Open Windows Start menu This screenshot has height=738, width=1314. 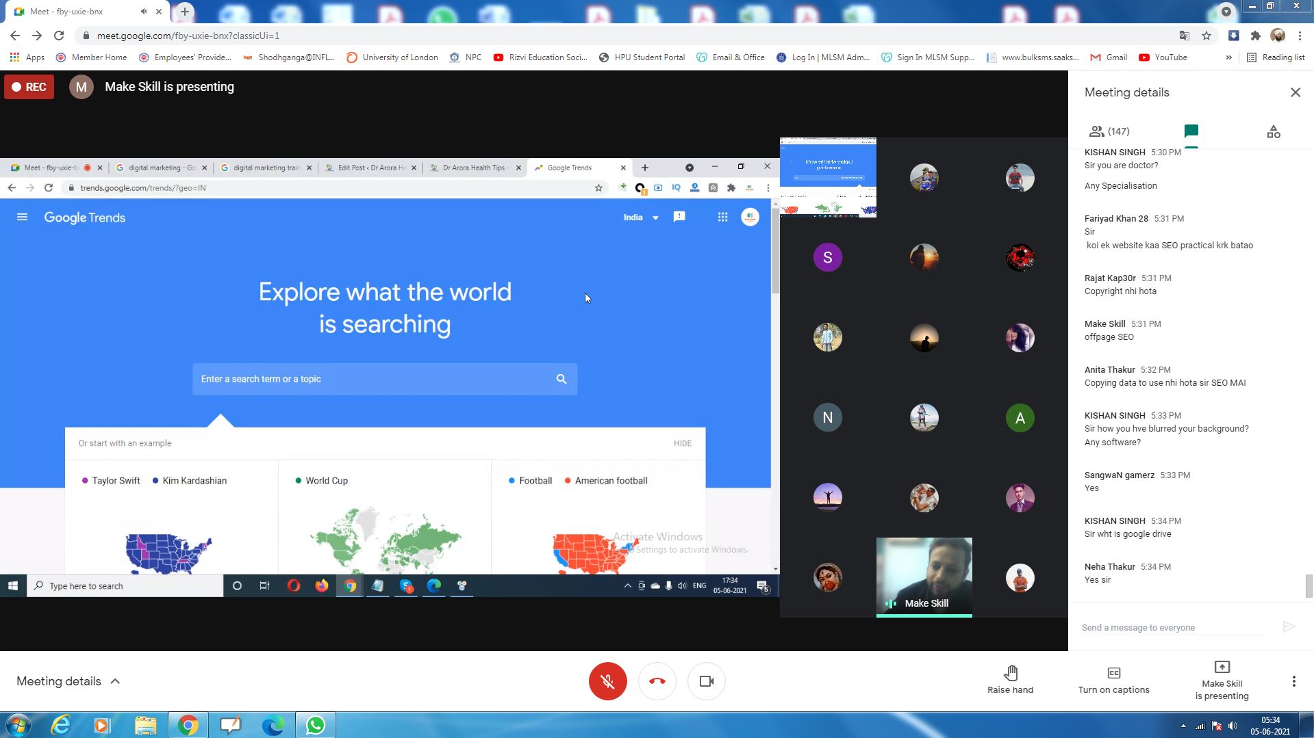pyautogui.click(x=18, y=725)
